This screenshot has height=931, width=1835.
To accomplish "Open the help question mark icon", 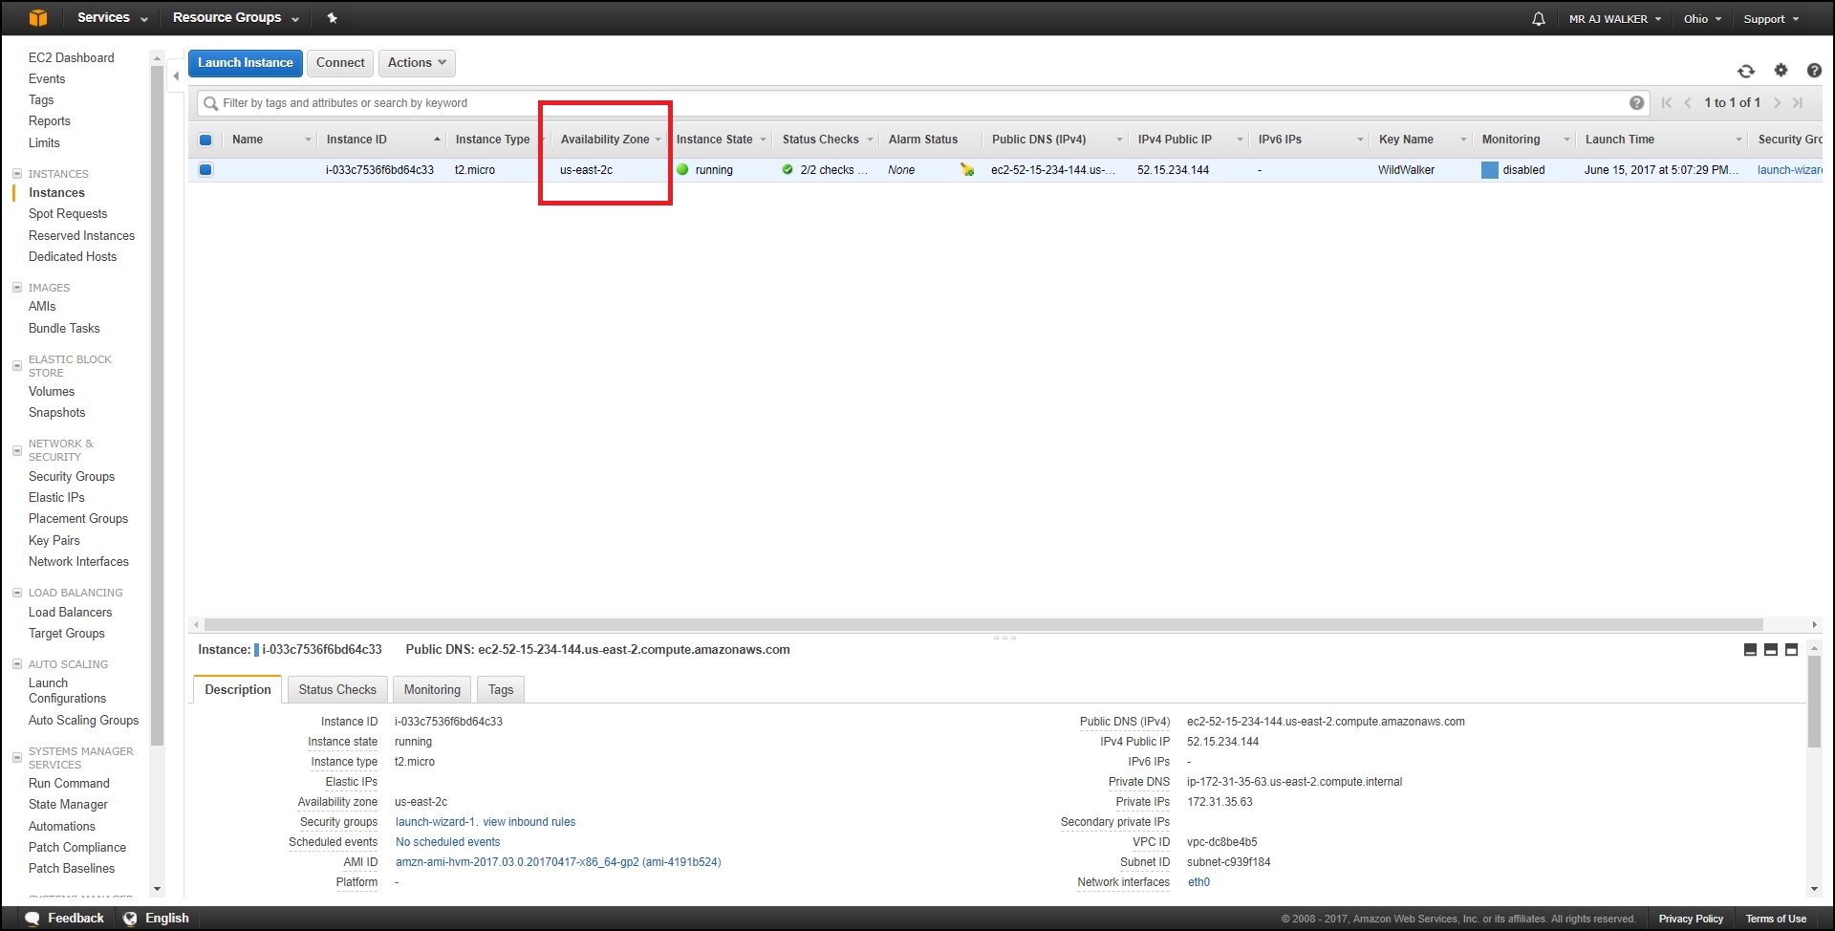I will tap(1814, 71).
